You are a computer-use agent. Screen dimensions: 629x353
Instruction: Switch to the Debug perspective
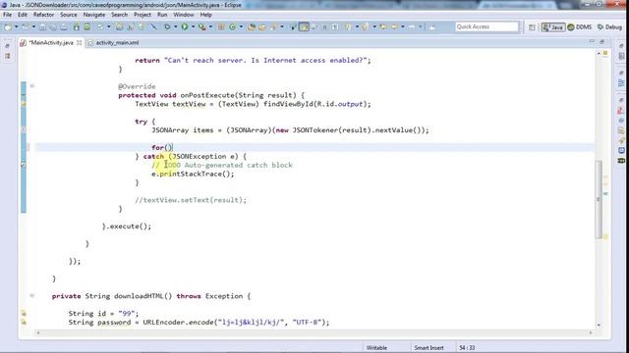609,27
